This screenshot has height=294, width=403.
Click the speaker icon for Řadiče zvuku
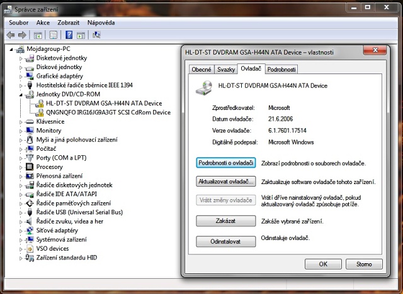30,222
